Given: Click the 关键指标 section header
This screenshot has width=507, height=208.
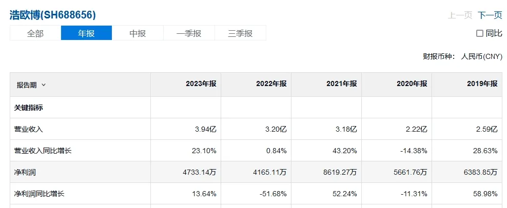Looking at the screenshot, I should point(29,108).
